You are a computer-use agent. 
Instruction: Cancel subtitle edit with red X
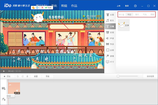pyautogui.click(x=42, y=8)
